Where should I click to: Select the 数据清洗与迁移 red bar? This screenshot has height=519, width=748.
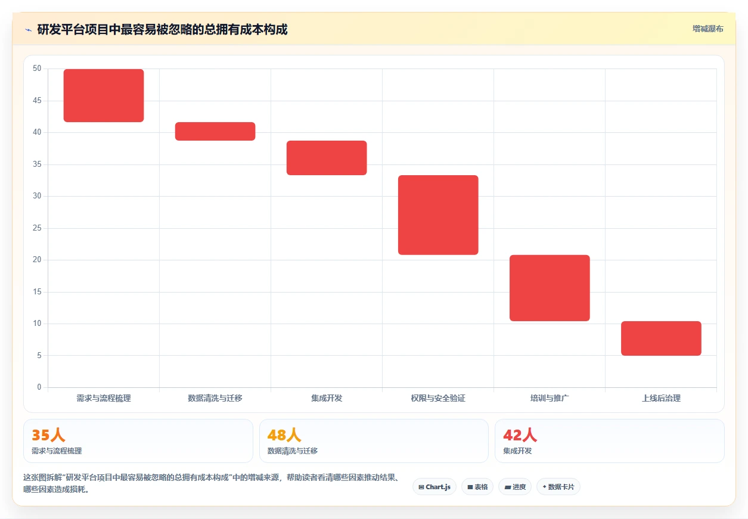pos(215,131)
